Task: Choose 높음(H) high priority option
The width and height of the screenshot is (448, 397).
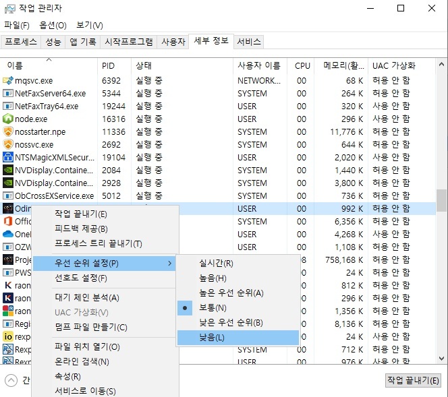Action: [213, 278]
